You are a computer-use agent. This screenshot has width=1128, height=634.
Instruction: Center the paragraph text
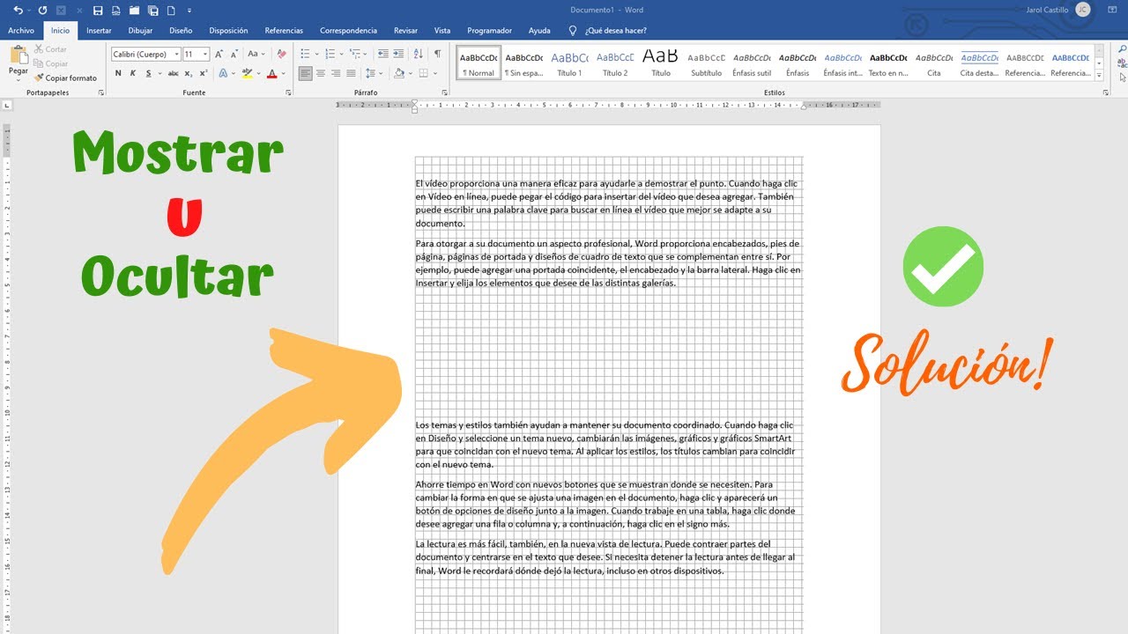(x=321, y=73)
